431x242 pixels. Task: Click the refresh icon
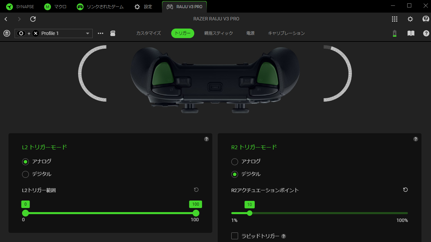33,19
